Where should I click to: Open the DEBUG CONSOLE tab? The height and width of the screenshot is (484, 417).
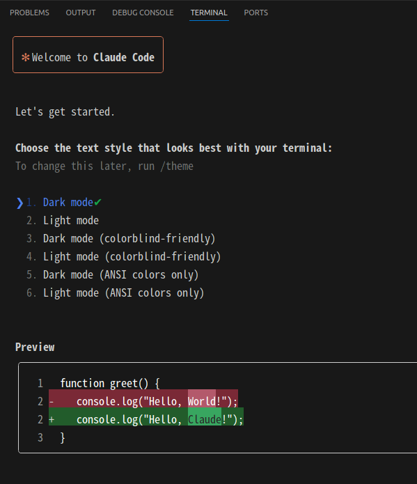click(x=143, y=13)
